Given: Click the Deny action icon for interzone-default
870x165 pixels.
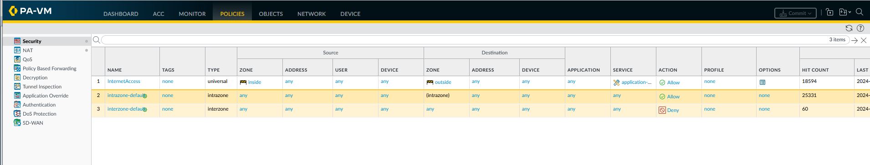Looking at the screenshot, I should click(x=662, y=110).
